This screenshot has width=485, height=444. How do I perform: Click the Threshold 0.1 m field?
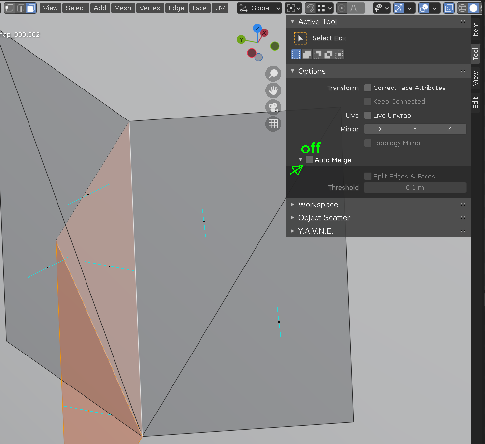(415, 188)
